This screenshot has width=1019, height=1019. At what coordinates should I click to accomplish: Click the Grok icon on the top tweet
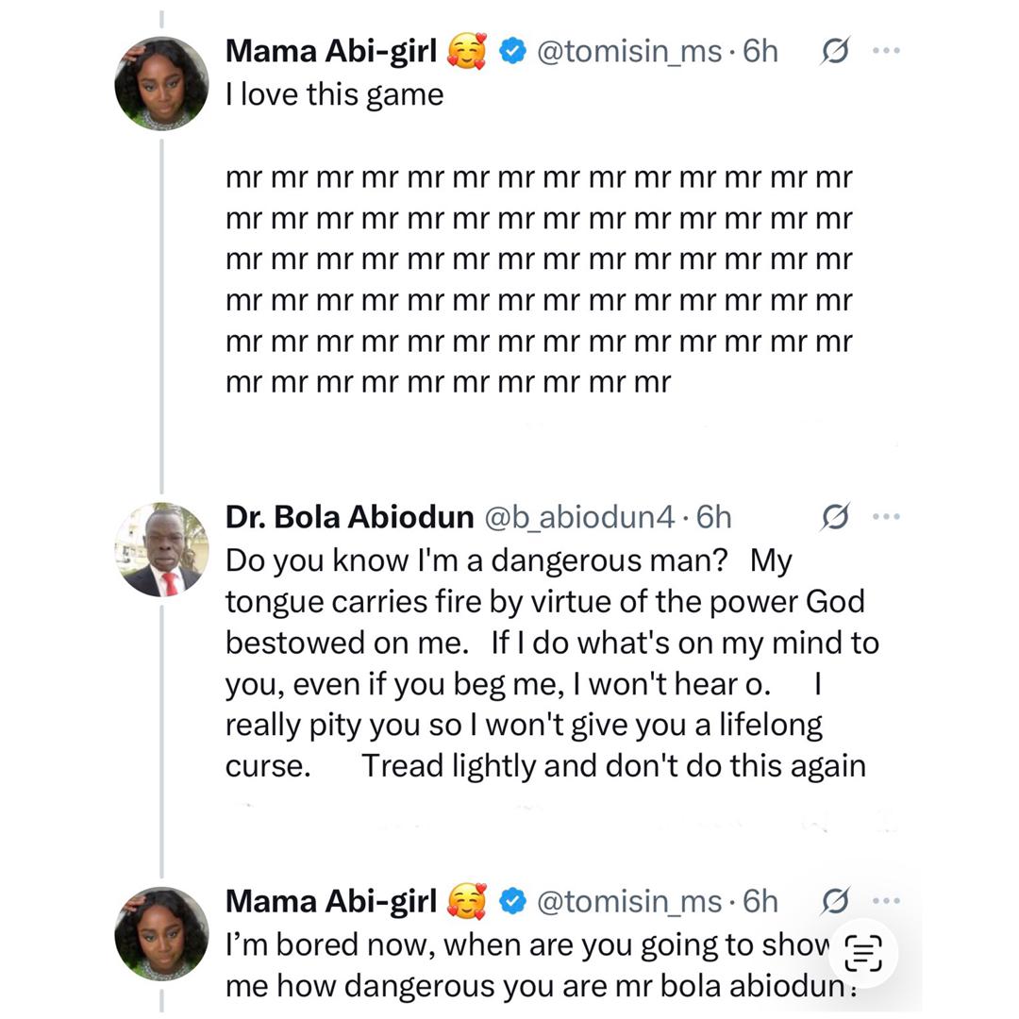834,52
